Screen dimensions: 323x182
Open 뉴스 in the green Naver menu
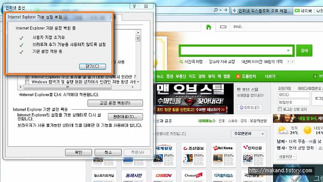160,76
